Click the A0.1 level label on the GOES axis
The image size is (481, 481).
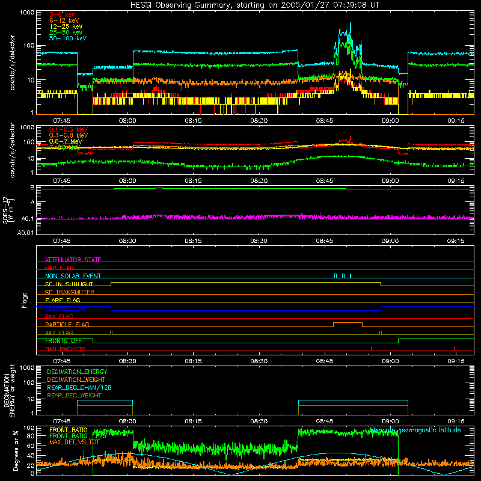pos(27,219)
